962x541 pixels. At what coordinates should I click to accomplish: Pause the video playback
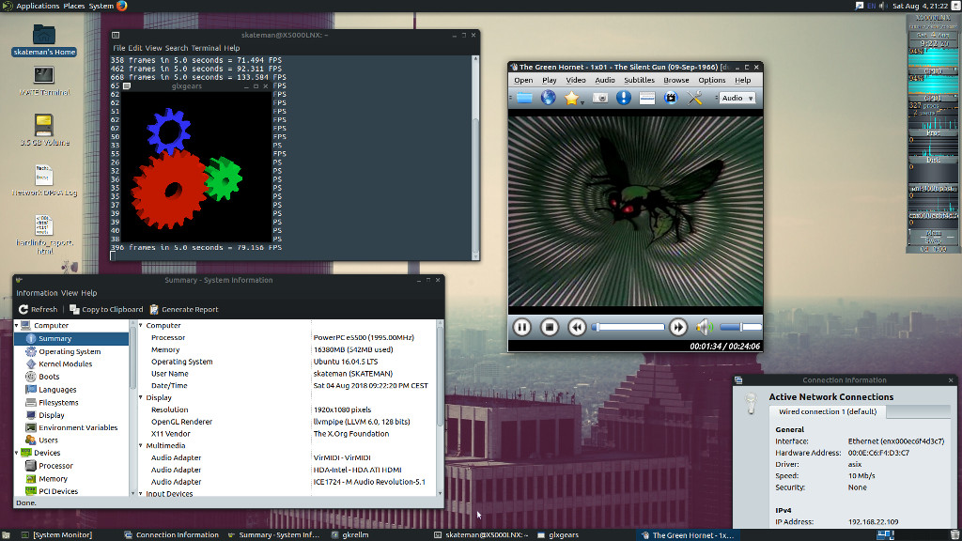[521, 327]
